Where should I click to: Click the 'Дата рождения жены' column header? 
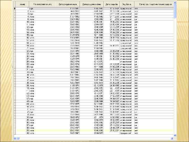(92, 4)
